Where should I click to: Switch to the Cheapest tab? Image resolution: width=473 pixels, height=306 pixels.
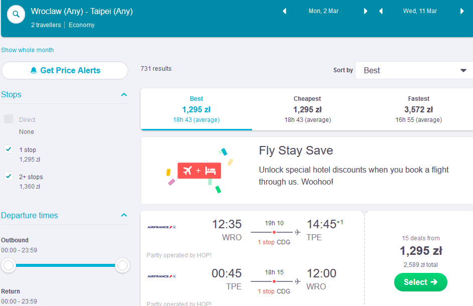pyautogui.click(x=307, y=109)
